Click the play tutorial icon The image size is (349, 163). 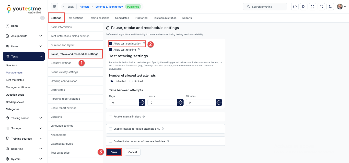pos(304,7)
